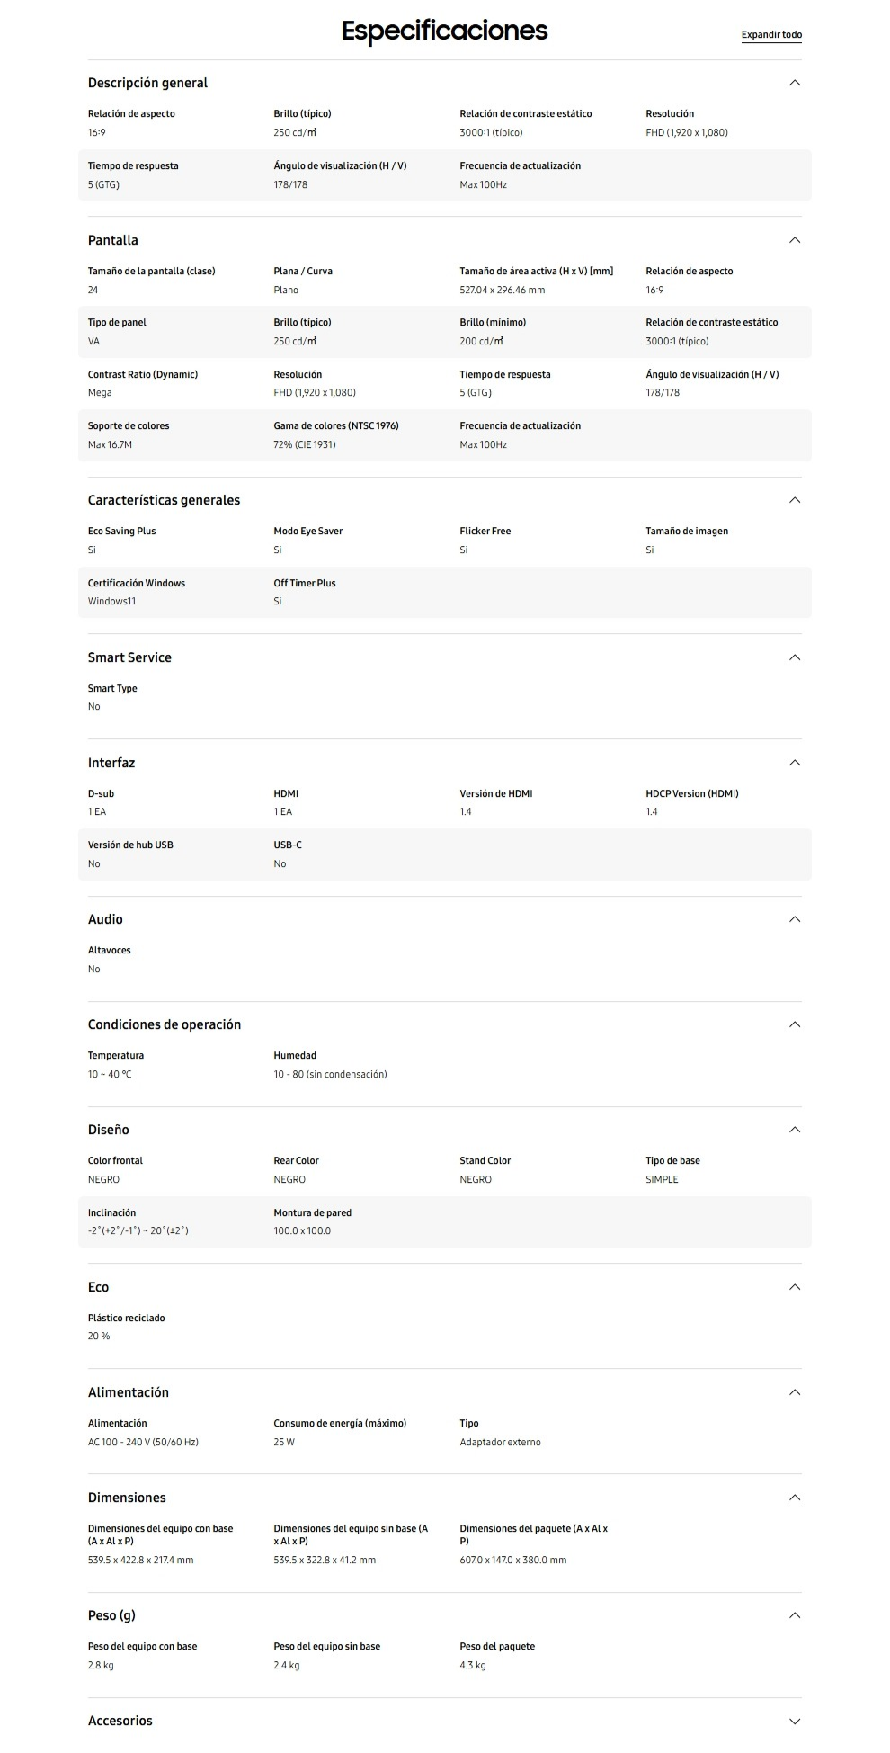Collapse the Eco section chevron

(794, 1287)
